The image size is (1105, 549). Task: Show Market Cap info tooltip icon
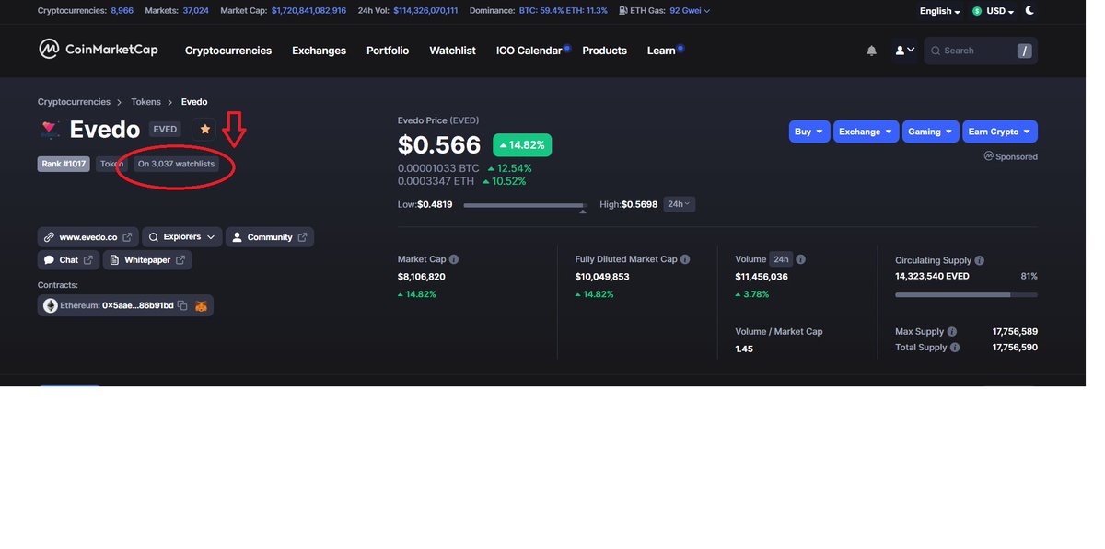(454, 259)
